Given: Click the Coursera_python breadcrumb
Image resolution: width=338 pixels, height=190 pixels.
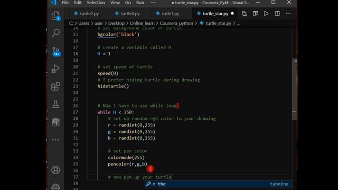Looking at the screenshot, I should coord(176,23).
